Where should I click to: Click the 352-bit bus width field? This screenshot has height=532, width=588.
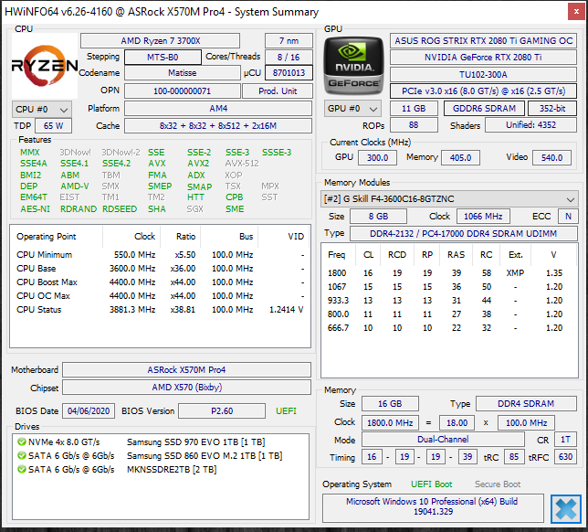(552, 109)
